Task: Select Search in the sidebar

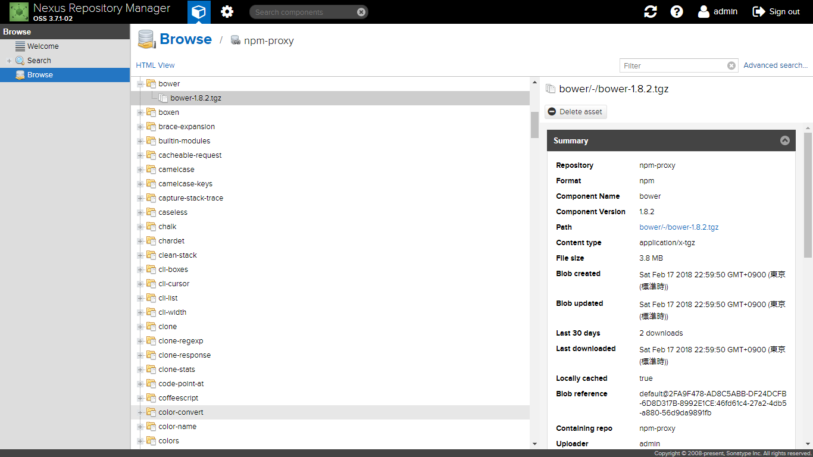Action: point(65,61)
